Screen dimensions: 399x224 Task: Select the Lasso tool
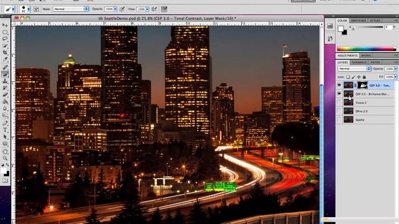tap(5, 39)
